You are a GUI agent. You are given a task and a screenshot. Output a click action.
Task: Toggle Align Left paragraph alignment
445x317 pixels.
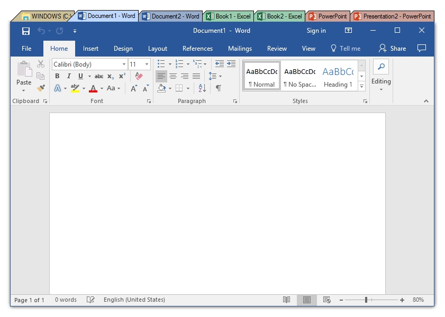[161, 76]
